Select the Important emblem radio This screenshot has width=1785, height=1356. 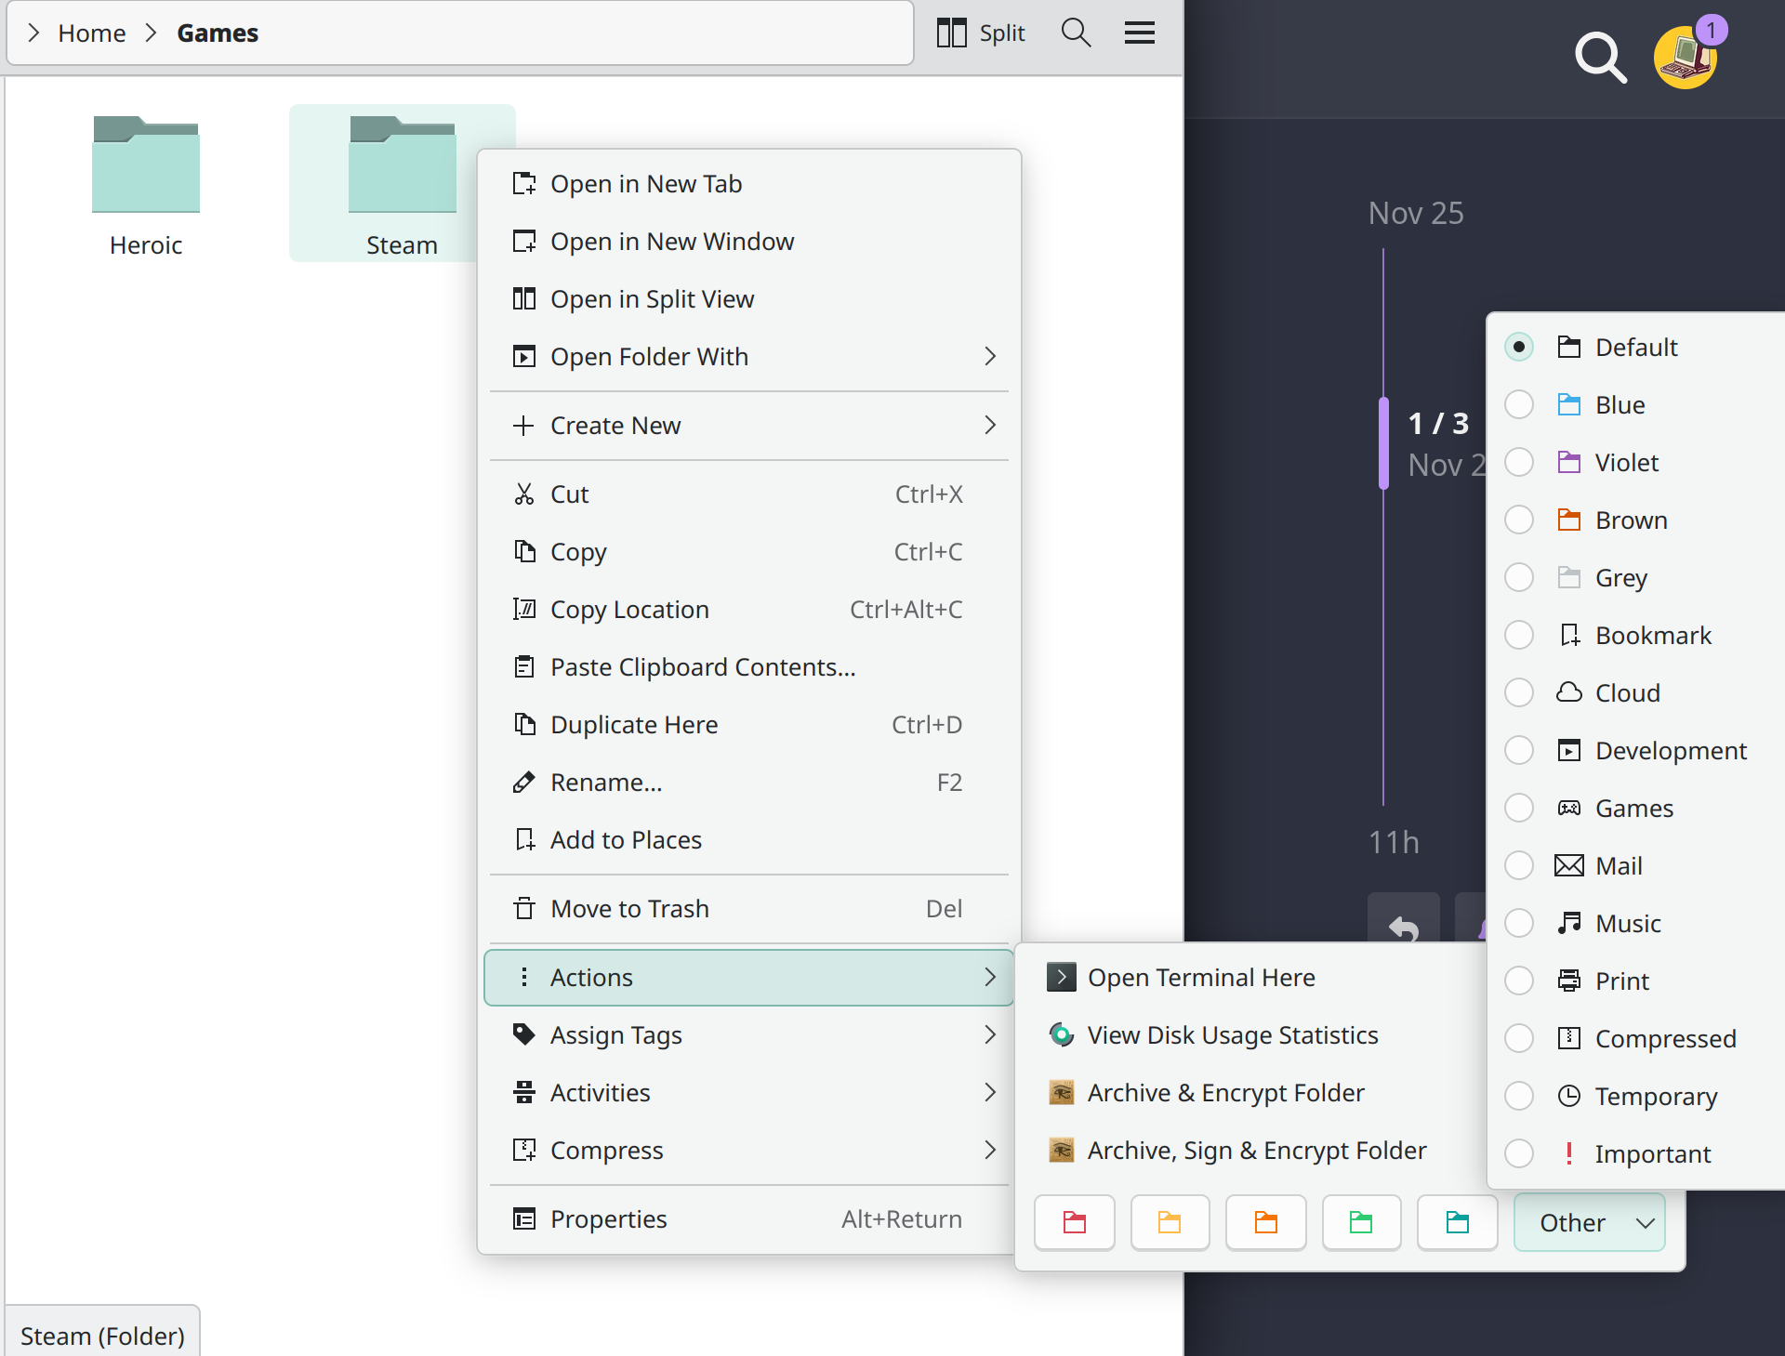(x=1519, y=1154)
